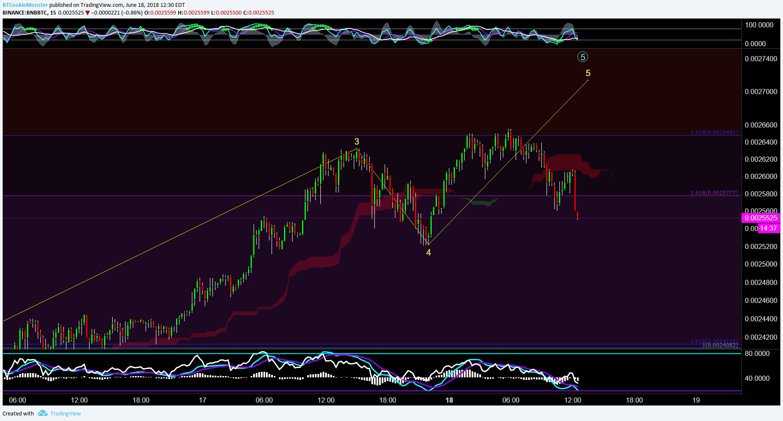The image size is (783, 421).
Task: Select the yellow wave 5 label
Action: click(x=588, y=73)
